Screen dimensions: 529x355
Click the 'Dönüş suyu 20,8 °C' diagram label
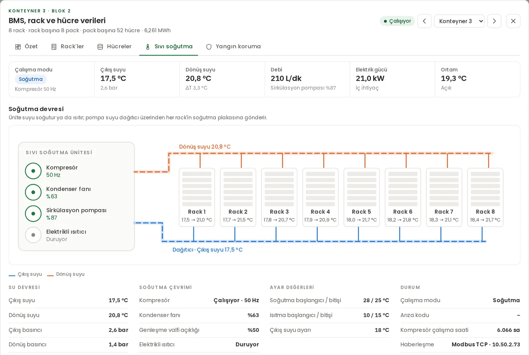[x=205, y=147]
